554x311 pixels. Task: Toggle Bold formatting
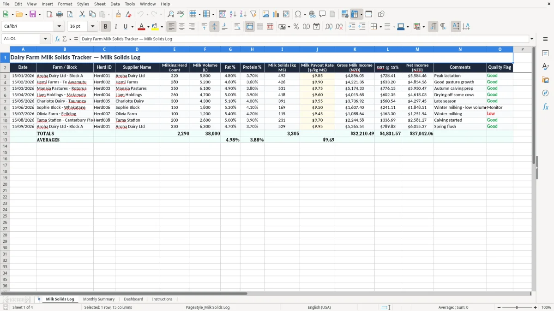pos(106,27)
